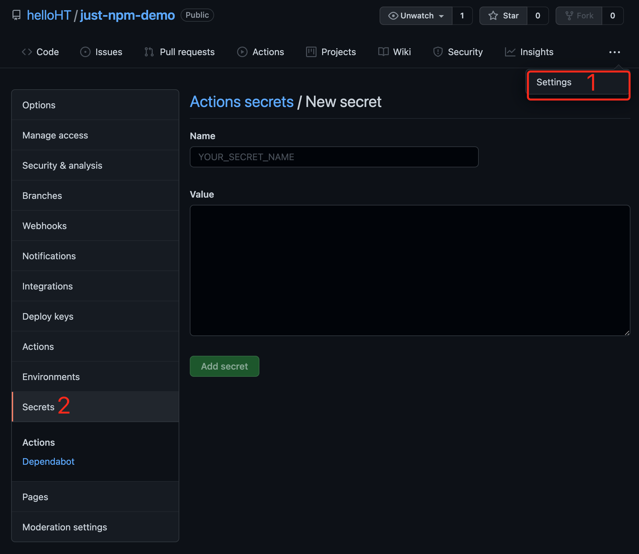Click the Security shield icon

tap(438, 52)
